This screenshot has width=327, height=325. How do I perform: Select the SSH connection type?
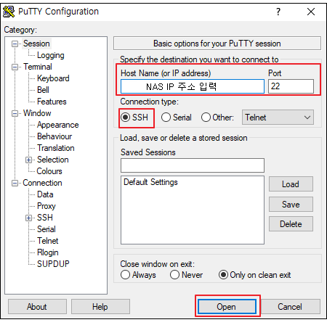pos(126,118)
